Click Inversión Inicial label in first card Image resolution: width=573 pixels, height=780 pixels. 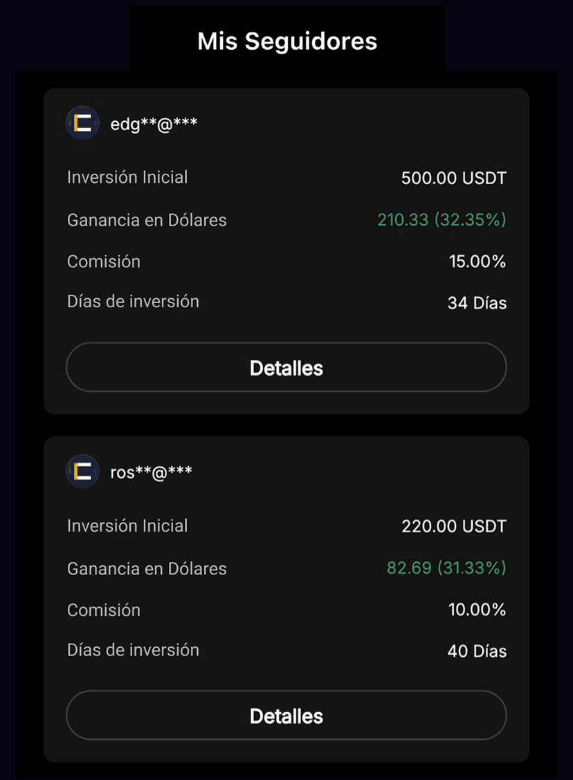coord(127,177)
